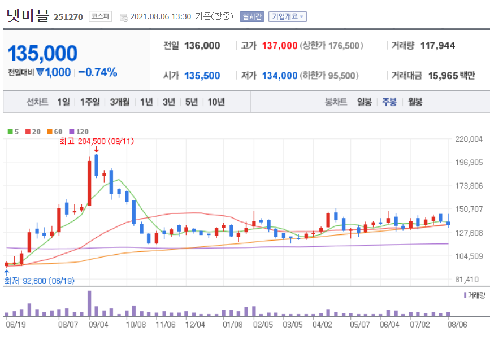Click the tallest volume bar near 09/04
Image resolution: width=490 pixels, height=340 pixels.
(x=89, y=303)
